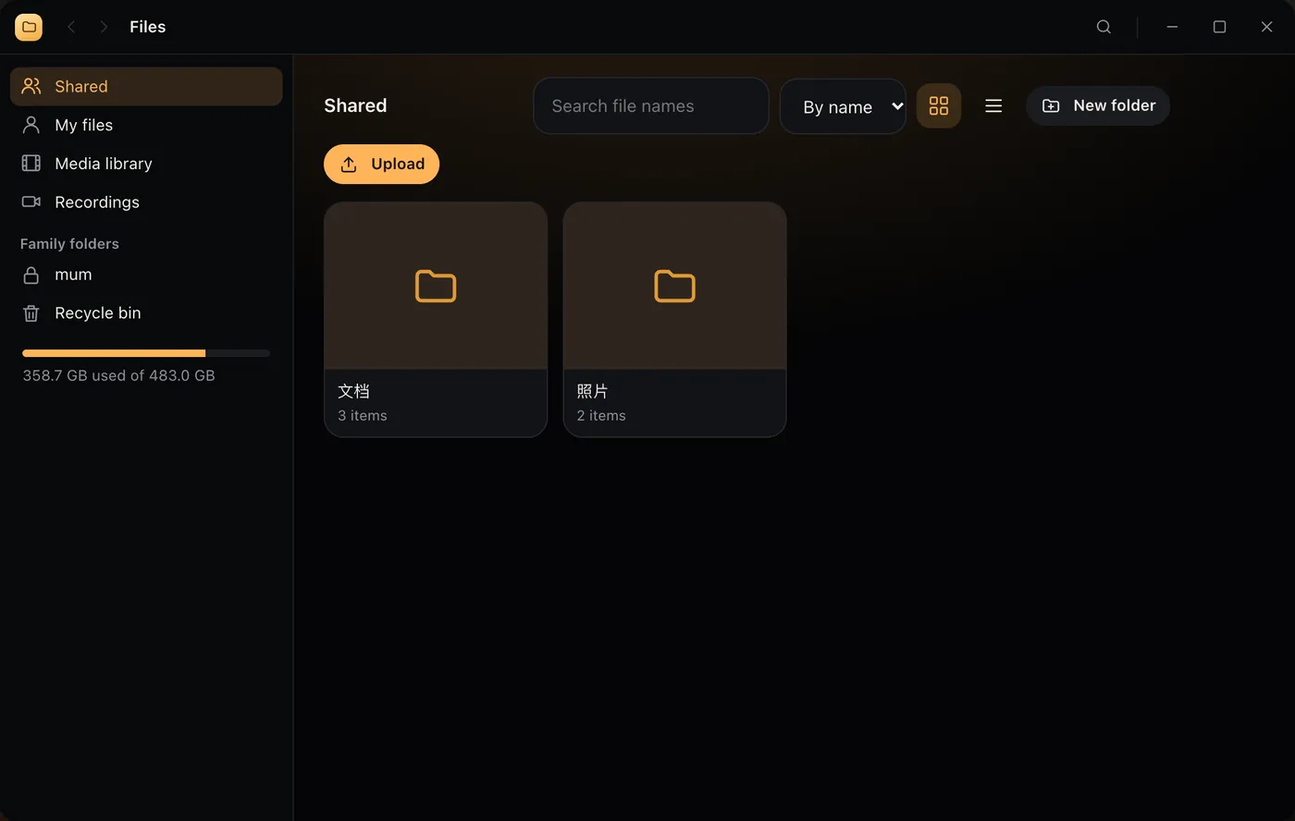Click the Upload button

click(x=381, y=164)
